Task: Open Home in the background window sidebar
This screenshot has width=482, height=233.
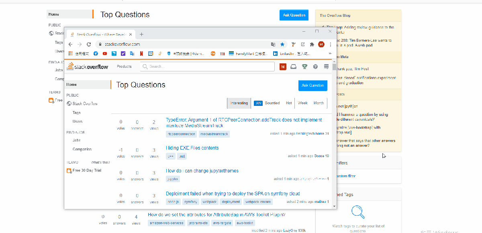Action: pyautogui.click(x=70, y=14)
